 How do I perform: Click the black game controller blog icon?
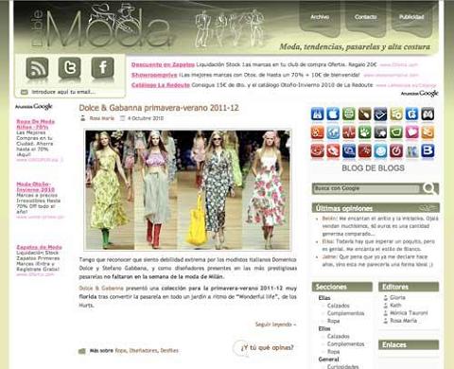pos(428,114)
